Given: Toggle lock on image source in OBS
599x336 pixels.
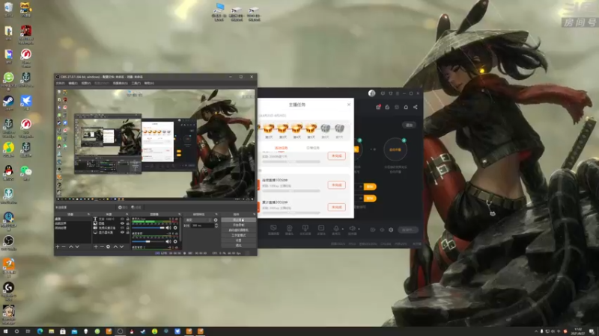Looking at the screenshot, I should point(127,223).
